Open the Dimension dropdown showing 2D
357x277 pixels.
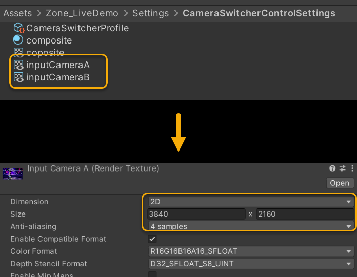tap(250, 202)
